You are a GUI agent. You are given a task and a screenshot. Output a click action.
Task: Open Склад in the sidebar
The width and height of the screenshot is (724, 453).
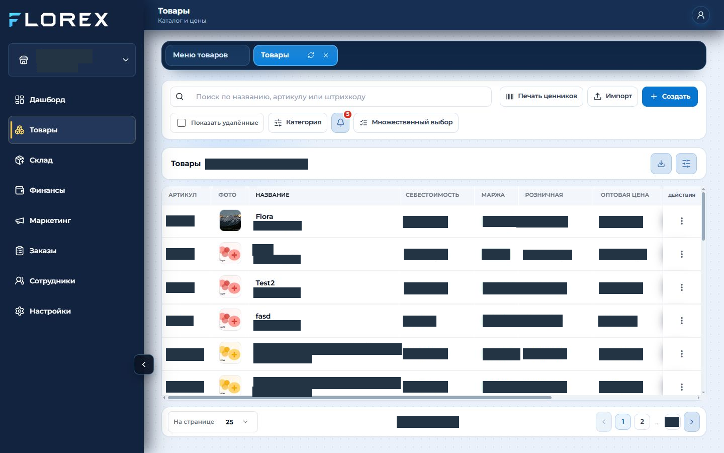(72, 160)
